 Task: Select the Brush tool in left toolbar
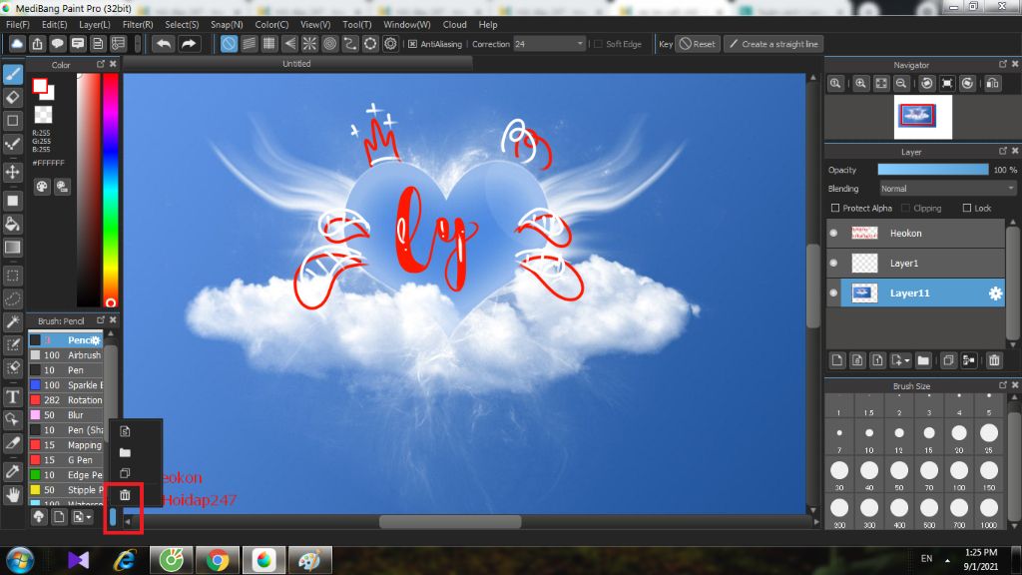click(x=12, y=74)
